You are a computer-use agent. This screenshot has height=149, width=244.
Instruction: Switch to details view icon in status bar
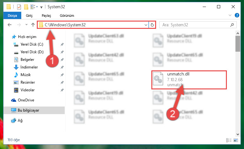pos(228,140)
